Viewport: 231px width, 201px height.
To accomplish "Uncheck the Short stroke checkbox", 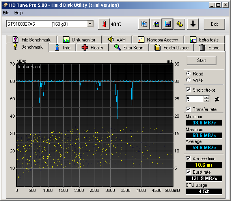I will coord(188,90).
